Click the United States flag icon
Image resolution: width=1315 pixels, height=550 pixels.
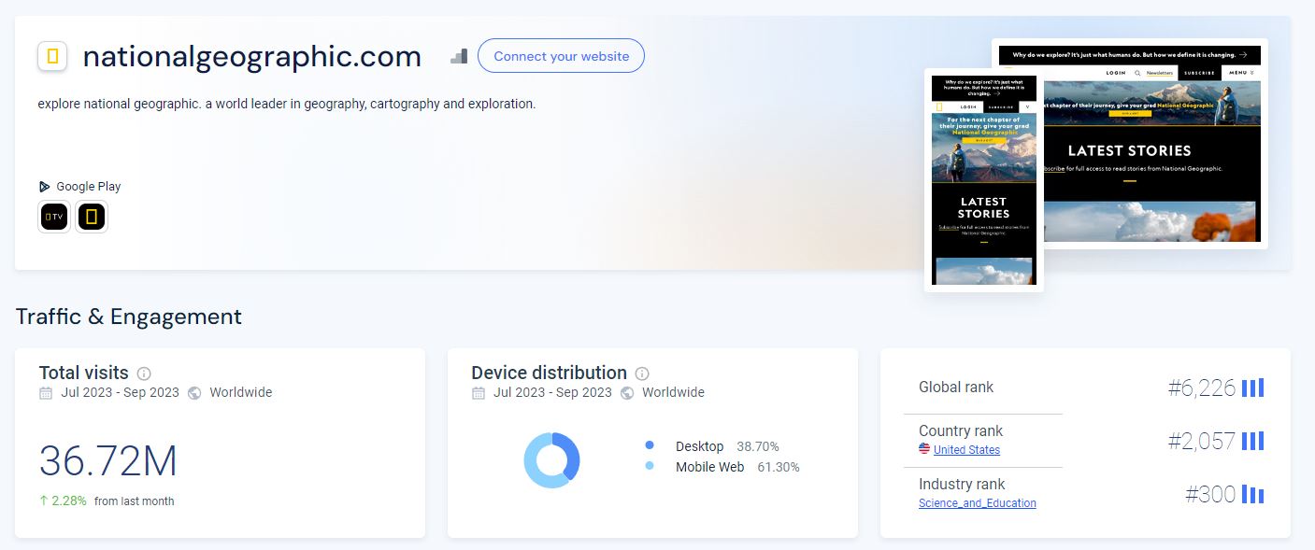(x=924, y=449)
